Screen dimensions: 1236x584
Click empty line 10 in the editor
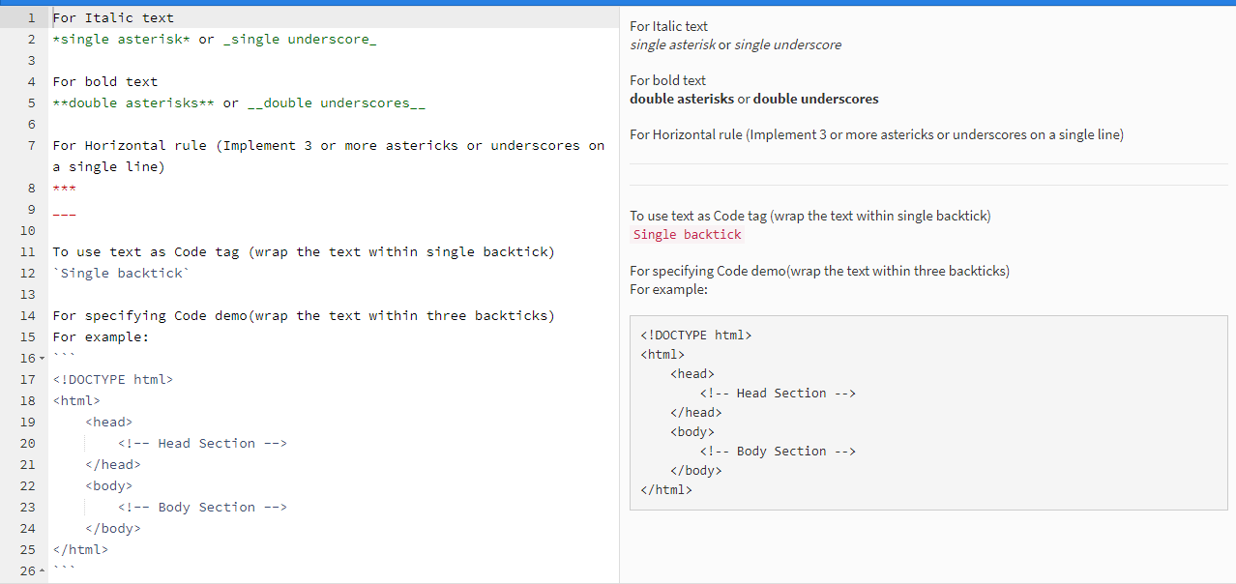[290, 230]
